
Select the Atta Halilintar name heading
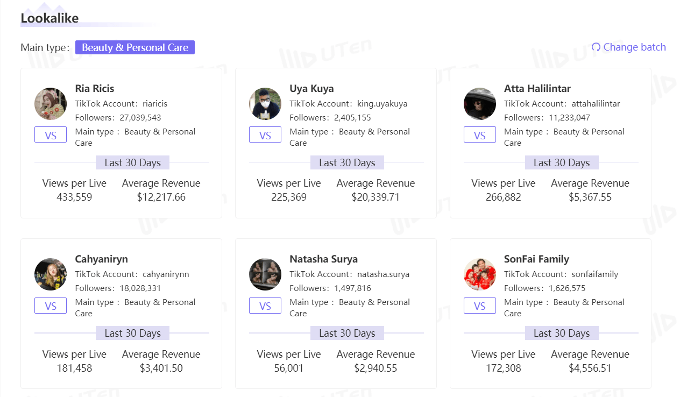[x=537, y=89]
